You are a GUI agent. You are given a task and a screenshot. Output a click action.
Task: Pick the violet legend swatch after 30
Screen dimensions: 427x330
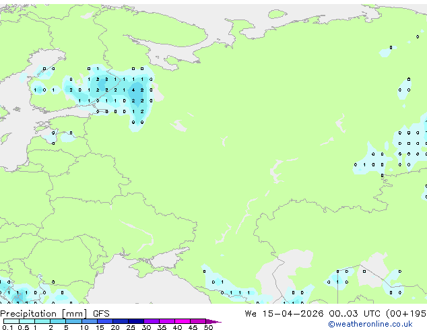[x=152, y=321]
